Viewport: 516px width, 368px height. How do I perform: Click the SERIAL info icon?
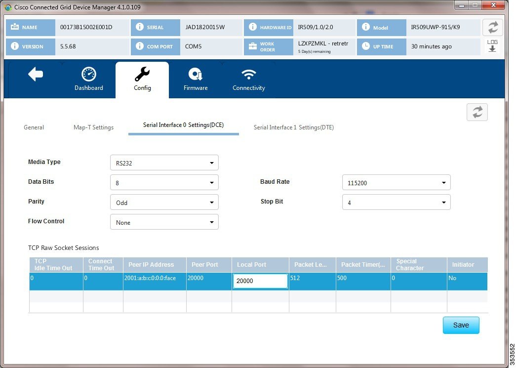[140, 27]
